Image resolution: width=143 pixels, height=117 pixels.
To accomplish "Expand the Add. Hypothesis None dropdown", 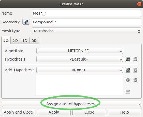I will coord(80,70).
